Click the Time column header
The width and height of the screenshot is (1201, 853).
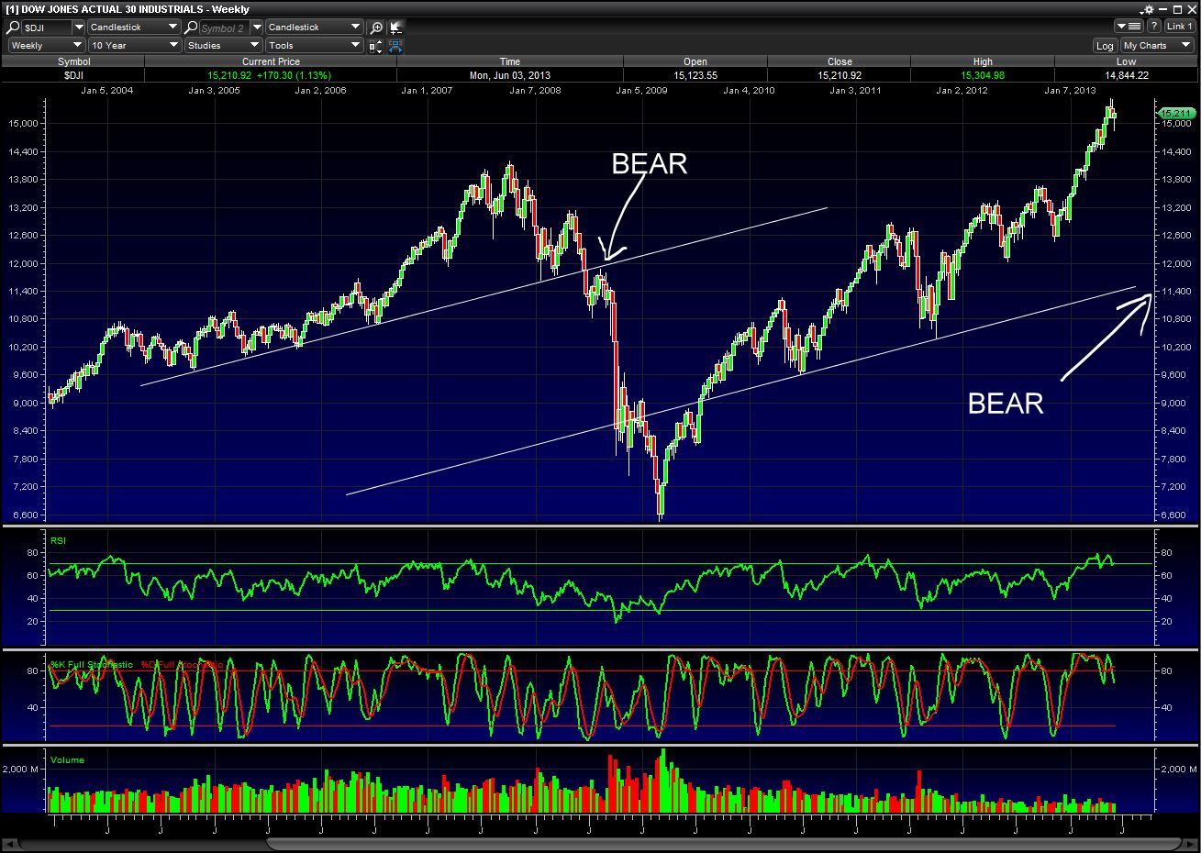[x=510, y=61]
